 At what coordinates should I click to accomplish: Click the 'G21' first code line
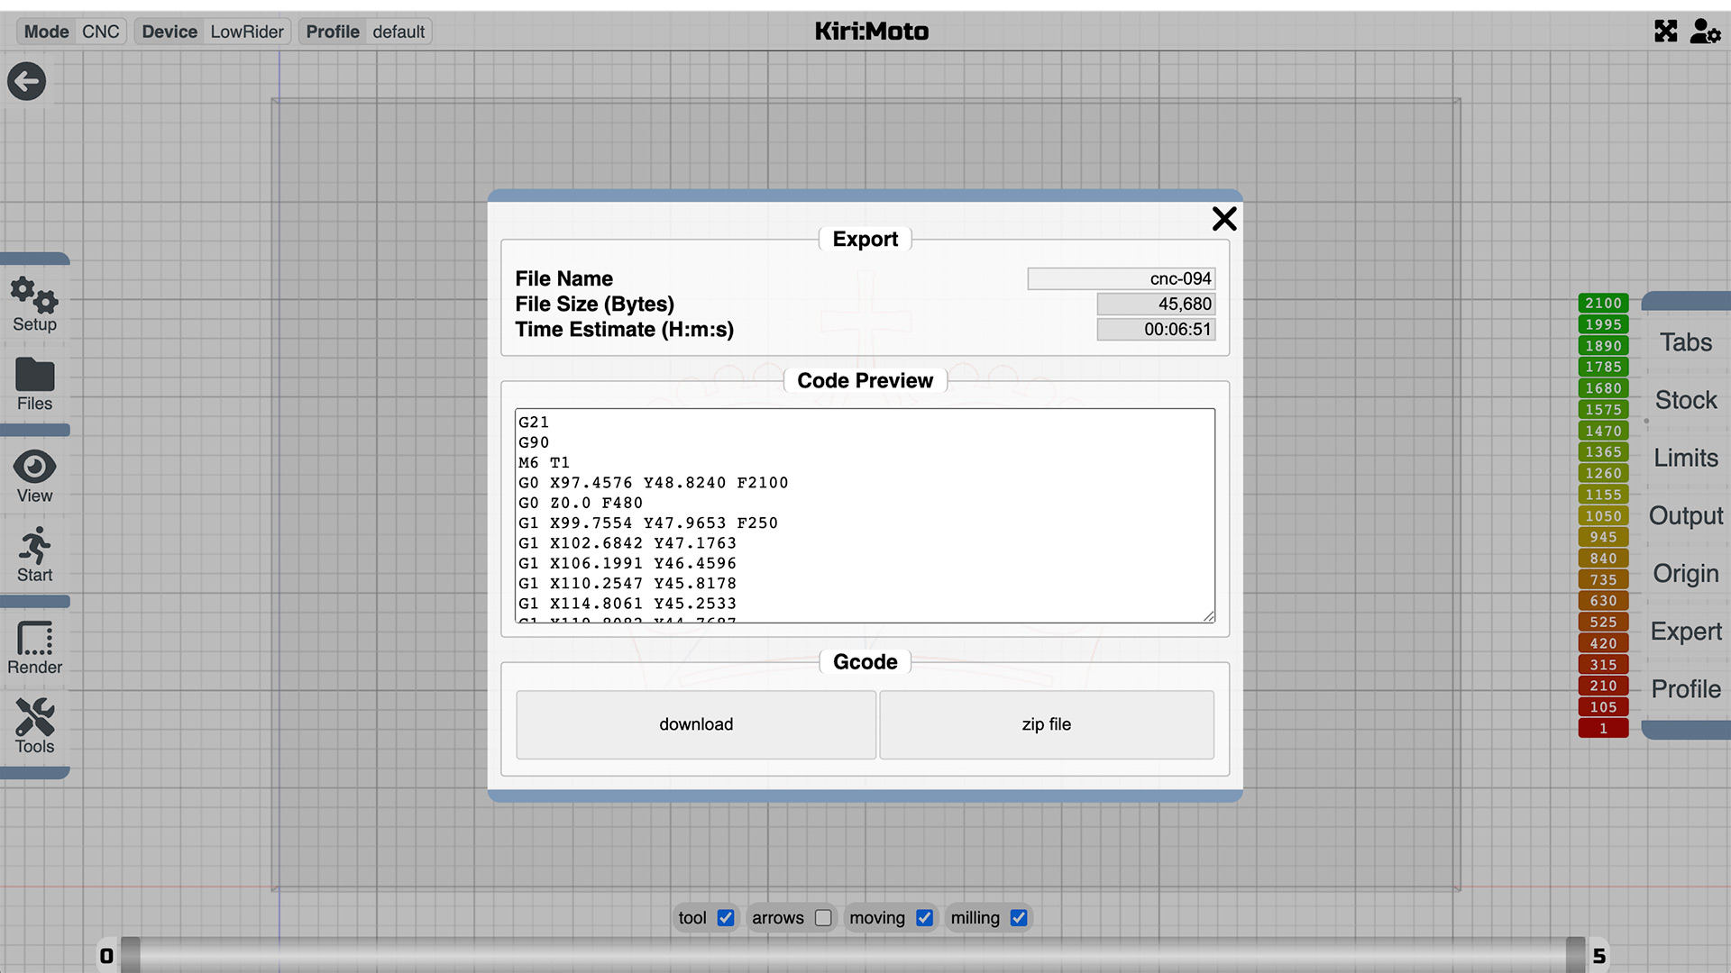534,423
